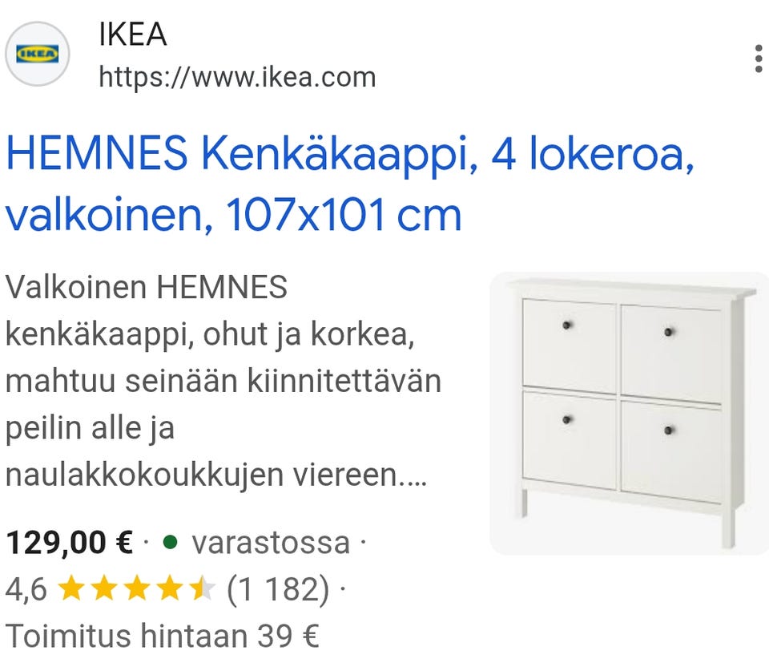Click the middle (third) rating star

pyautogui.click(x=137, y=589)
